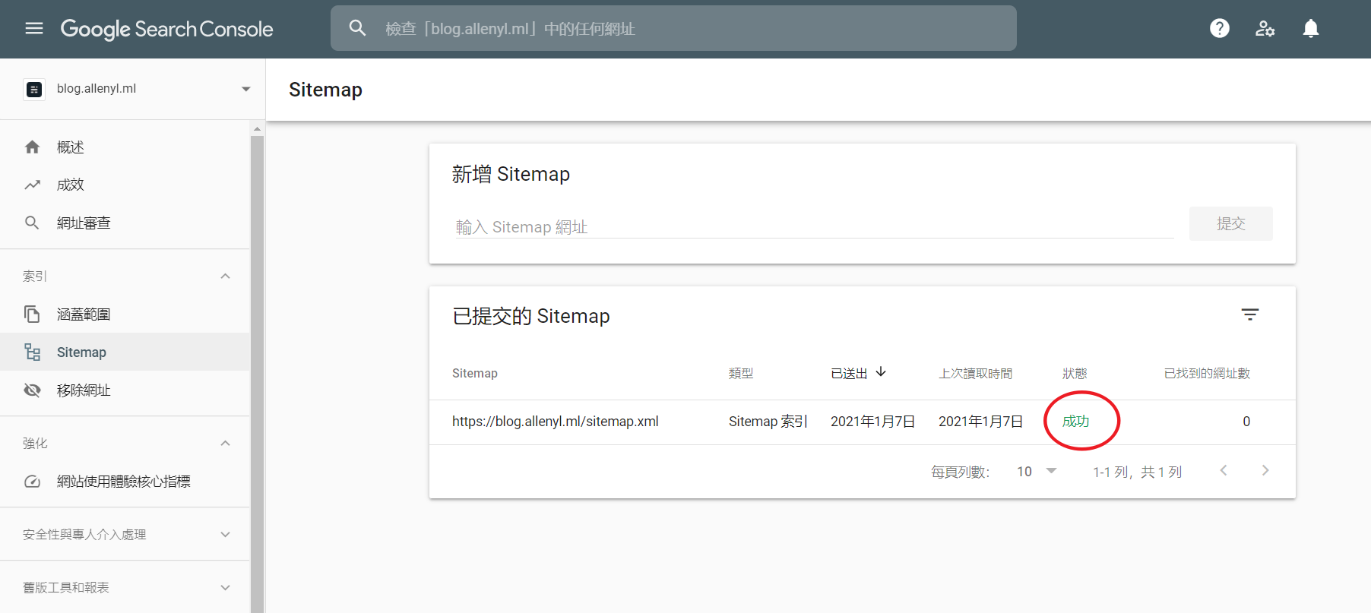The image size is (1371, 613).
Task: Click the help question mark icon
Action: [1219, 29]
